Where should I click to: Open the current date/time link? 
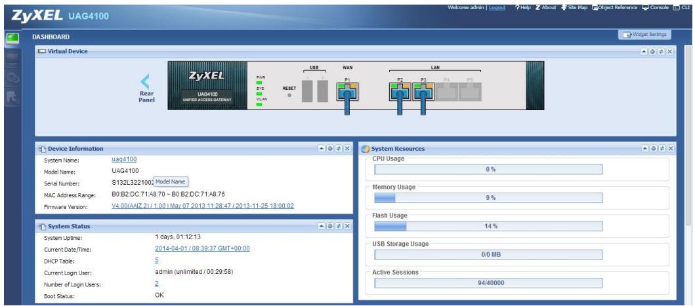coord(202,248)
